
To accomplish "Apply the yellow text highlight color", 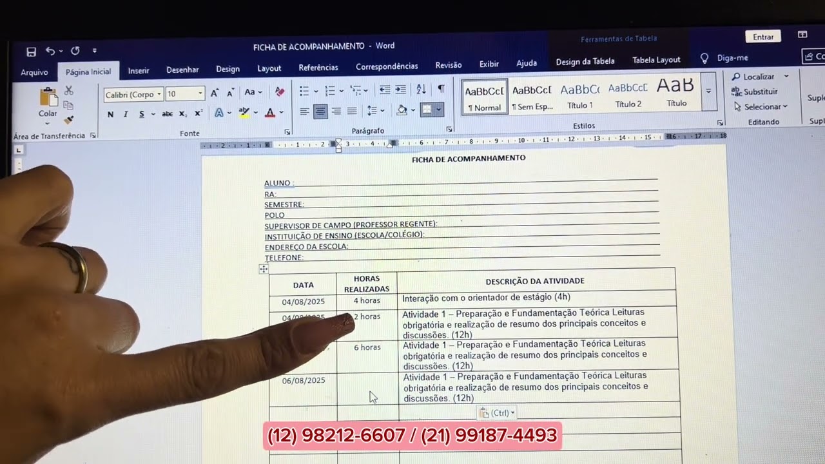I will click(x=244, y=113).
